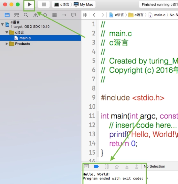Click c语言 folder in jump bar
178x184 pixels.
(136, 15)
